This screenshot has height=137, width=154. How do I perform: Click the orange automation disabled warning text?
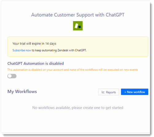73,70
